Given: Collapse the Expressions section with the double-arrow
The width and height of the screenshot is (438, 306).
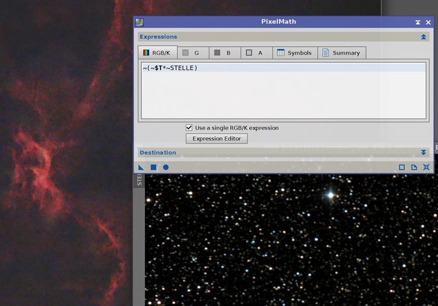Looking at the screenshot, I should click(423, 37).
